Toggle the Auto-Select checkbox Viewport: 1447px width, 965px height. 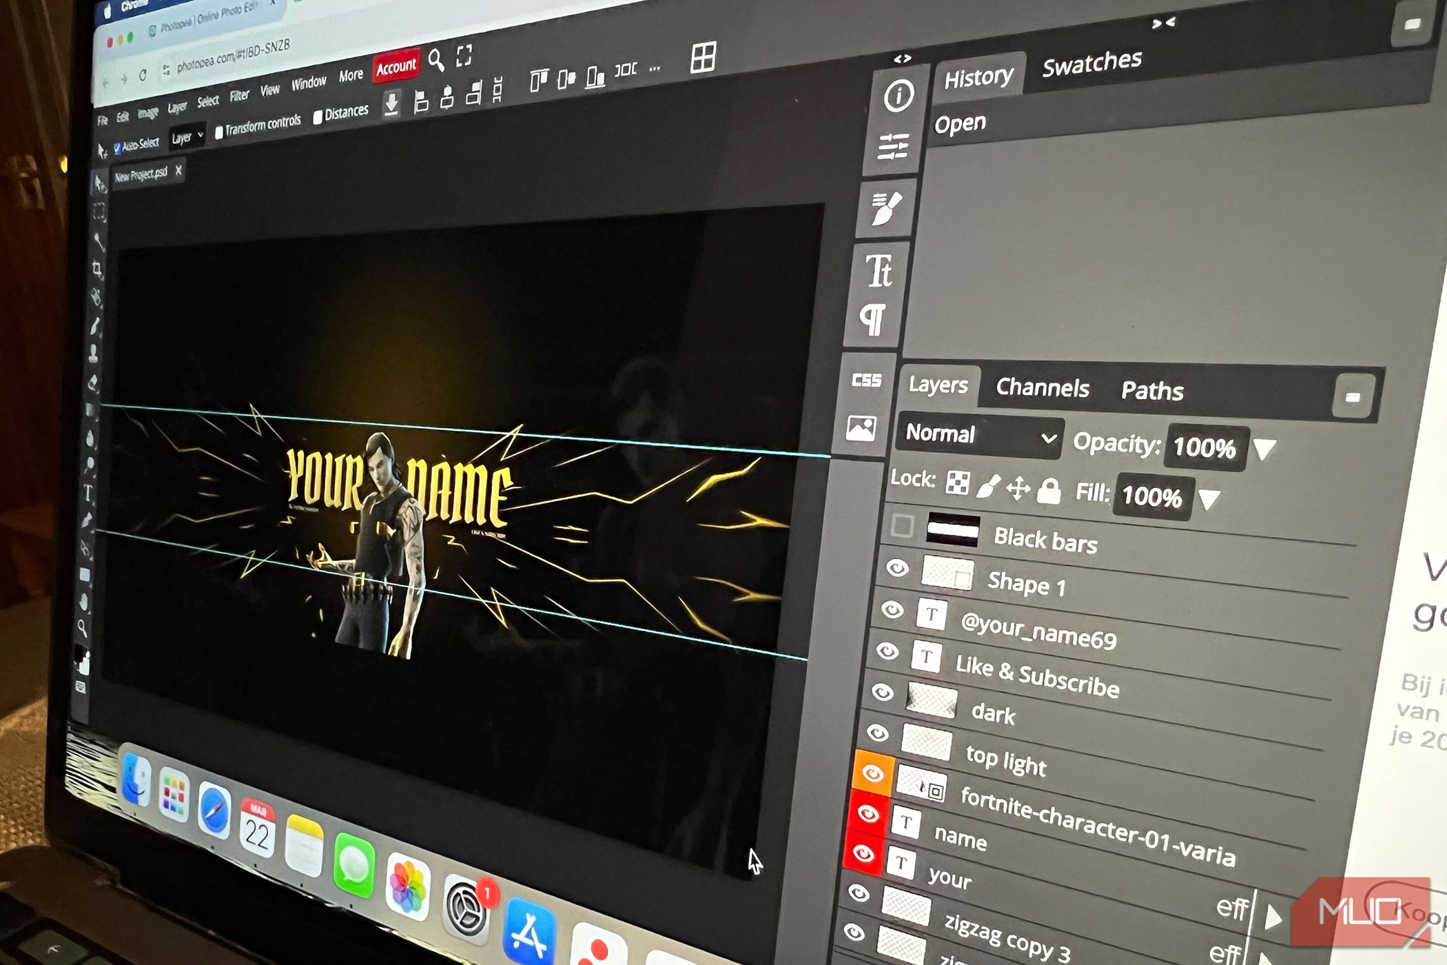(116, 148)
